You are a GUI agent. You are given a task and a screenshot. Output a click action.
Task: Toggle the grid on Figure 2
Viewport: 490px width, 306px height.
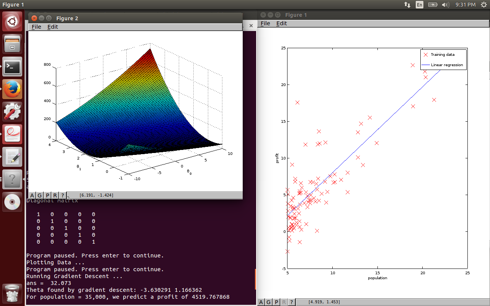tap(39, 195)
